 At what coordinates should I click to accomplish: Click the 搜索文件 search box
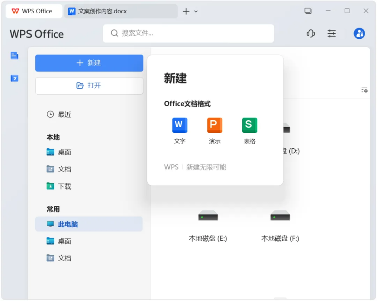(x=188, y=34)
